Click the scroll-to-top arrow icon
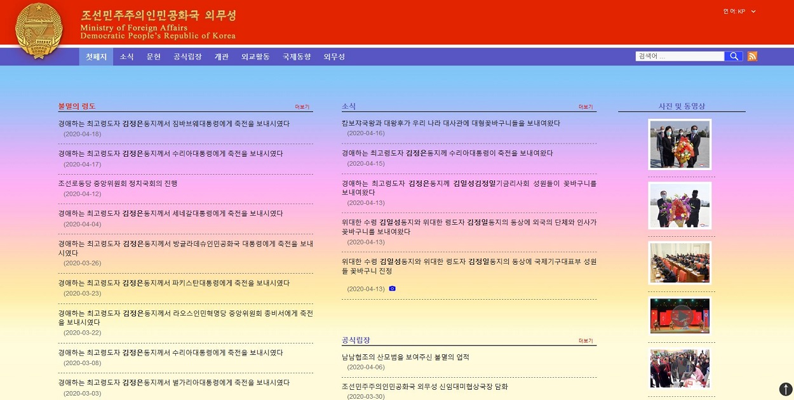Screen dimensions: 794x400 pos(786,389)
